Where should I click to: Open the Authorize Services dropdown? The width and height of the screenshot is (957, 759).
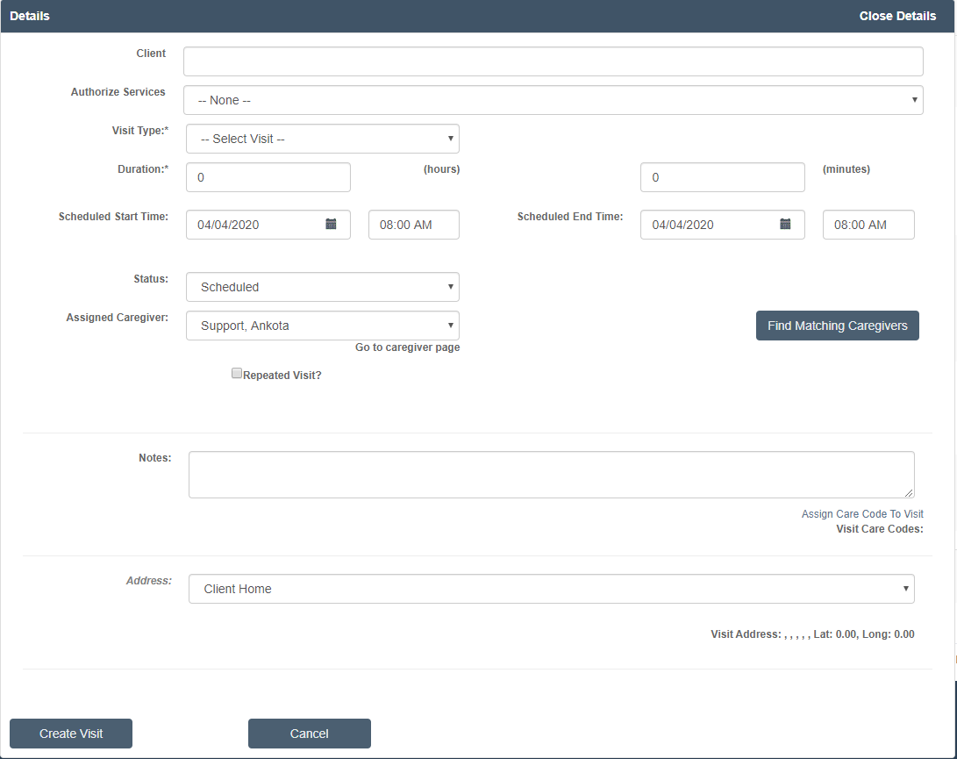point(553,100)
